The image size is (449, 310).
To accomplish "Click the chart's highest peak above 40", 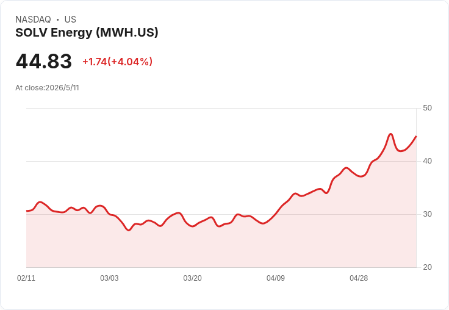I will tap(390, 134).
